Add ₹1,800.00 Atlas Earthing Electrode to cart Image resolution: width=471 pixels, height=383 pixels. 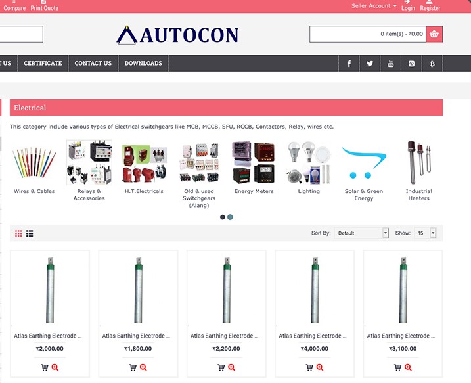(x=133, y=367)
